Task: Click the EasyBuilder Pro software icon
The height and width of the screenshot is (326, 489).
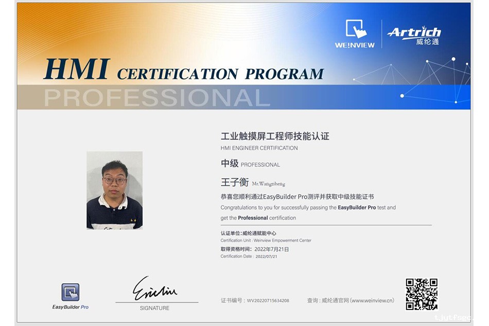Action: (71, 293)
